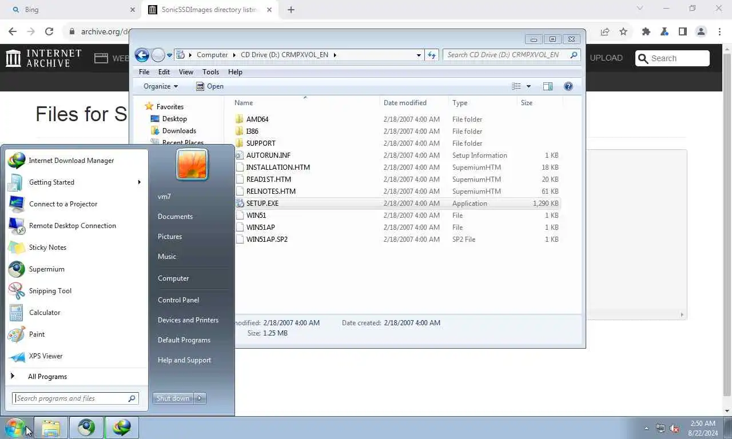Share this page from address bar
The height and width of the screenshot is (439, 732).
click(605, 32)
